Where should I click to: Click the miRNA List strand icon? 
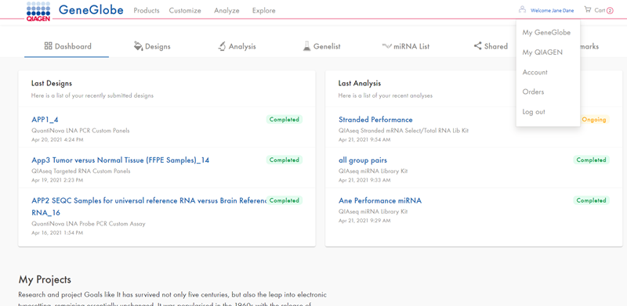(x=386, y=46)
